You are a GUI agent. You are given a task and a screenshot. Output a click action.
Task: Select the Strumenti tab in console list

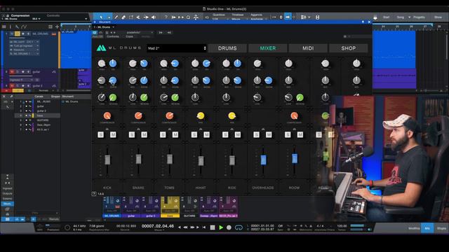[68, 97]
